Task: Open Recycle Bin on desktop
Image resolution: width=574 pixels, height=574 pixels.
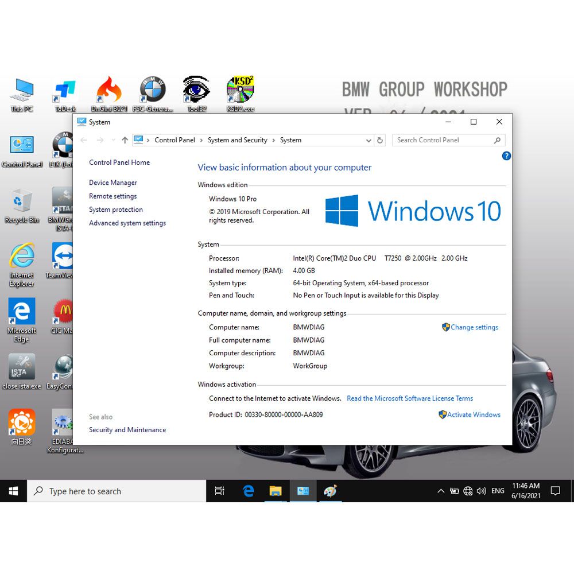Action: tap(22, 205)
